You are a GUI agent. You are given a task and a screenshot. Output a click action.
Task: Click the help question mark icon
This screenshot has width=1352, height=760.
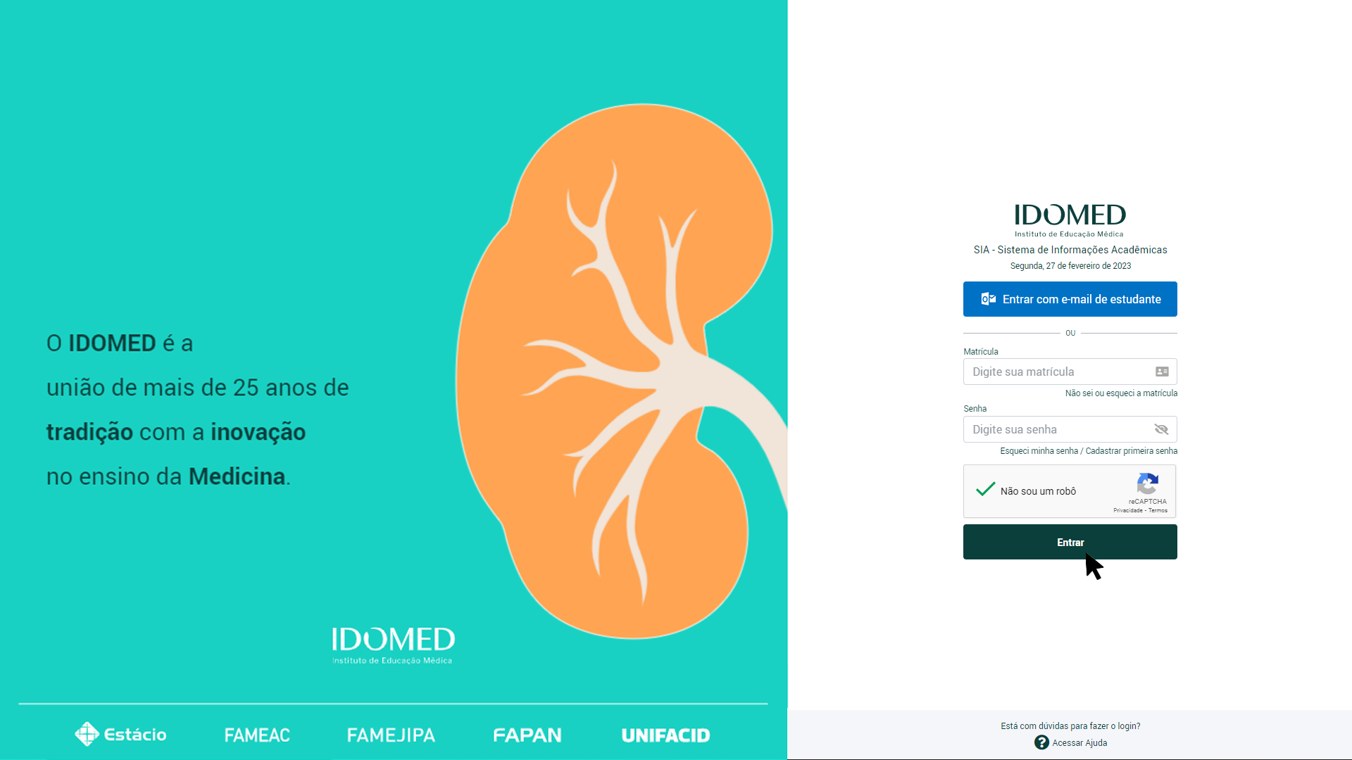(1041, 742)
